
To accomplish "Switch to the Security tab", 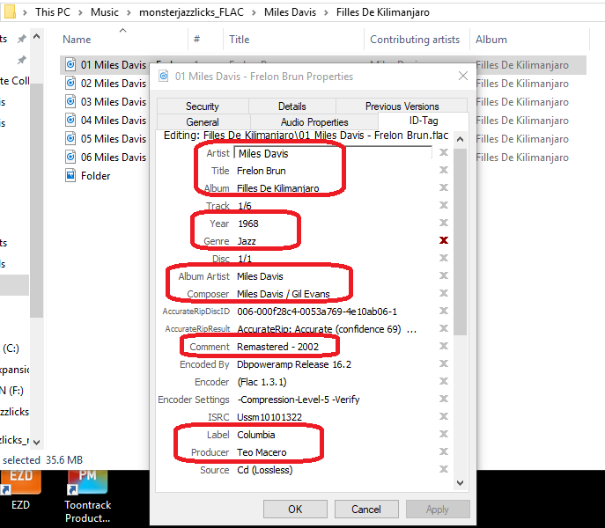I will (x=203, y=106).
